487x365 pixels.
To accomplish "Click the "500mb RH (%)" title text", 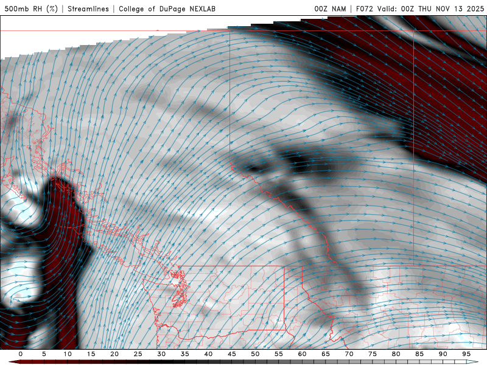I will point(31,9).
